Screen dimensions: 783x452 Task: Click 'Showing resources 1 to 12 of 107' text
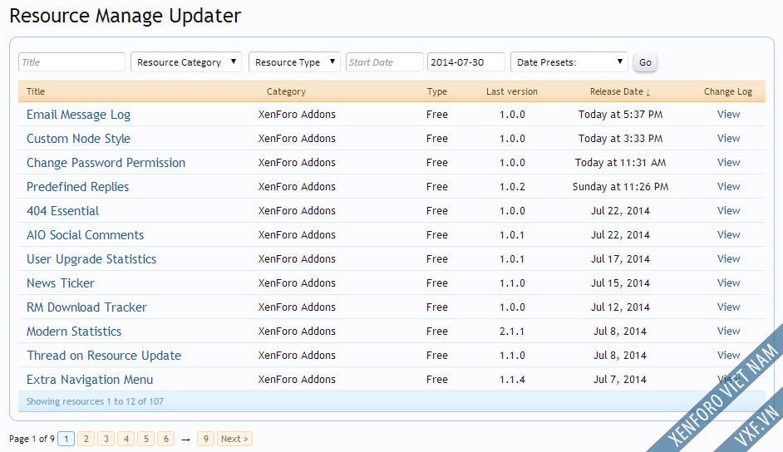(95, 401)
